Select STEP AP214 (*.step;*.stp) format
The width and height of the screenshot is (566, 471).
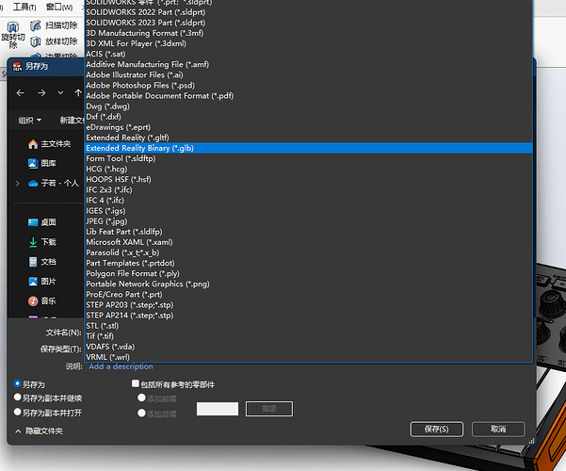(x=308, y=316)
